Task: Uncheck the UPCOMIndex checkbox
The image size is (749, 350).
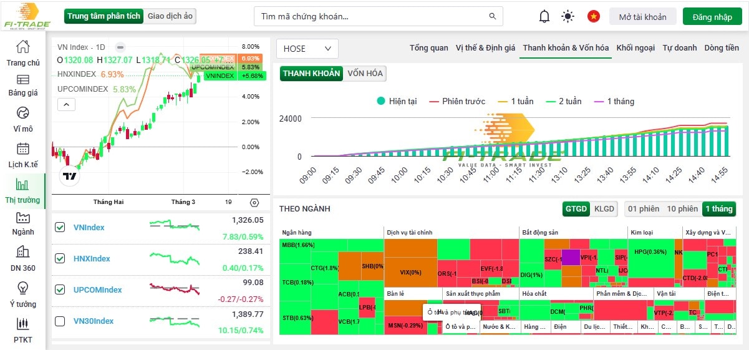Action: tap(60, 290)
